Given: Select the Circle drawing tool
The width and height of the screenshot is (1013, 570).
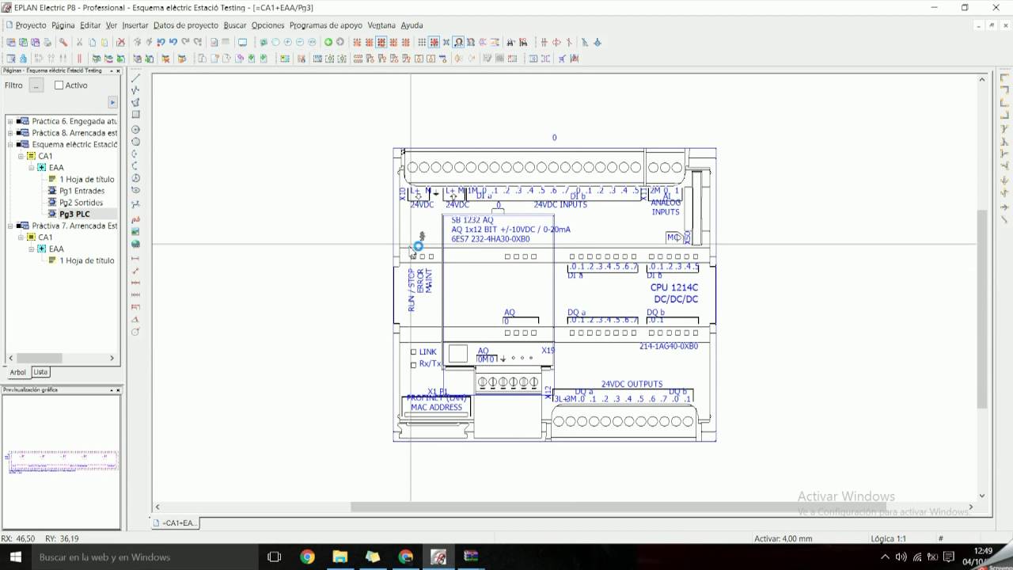Looking at the screenshot, I should [x=135, y=130].
